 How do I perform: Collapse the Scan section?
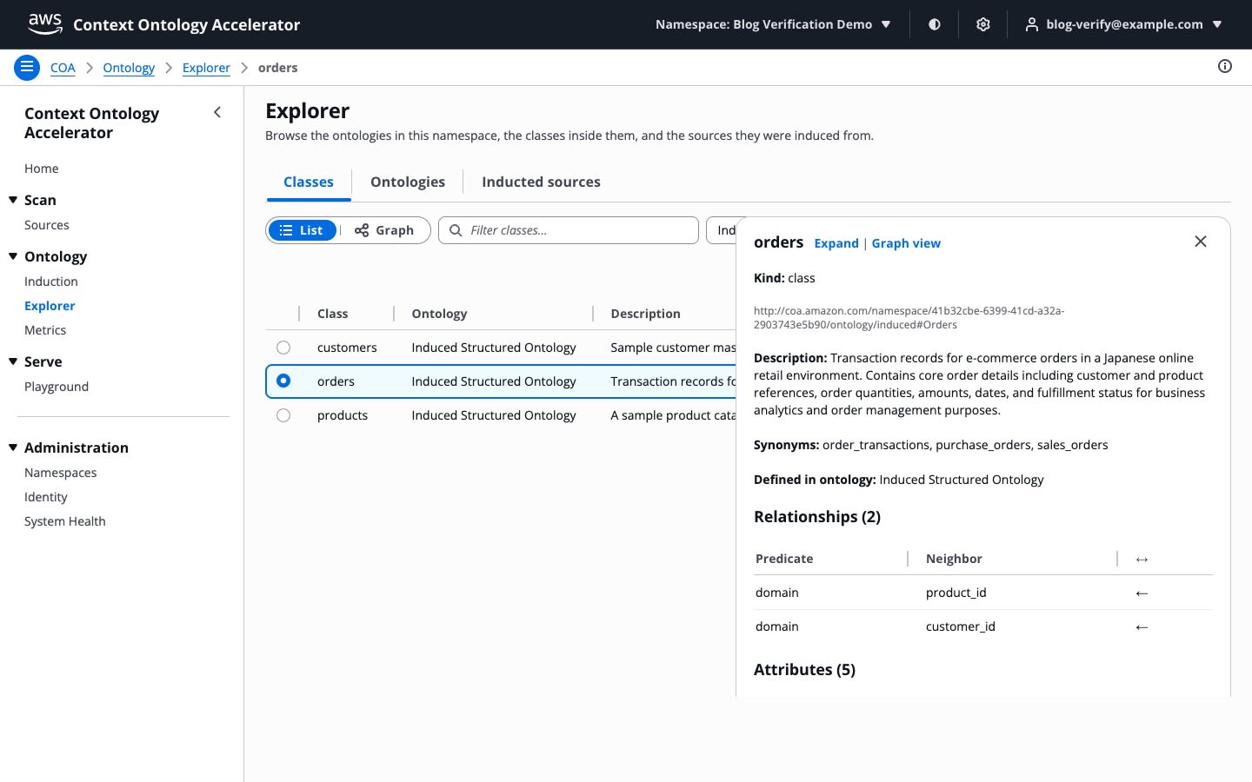(13, 200)
